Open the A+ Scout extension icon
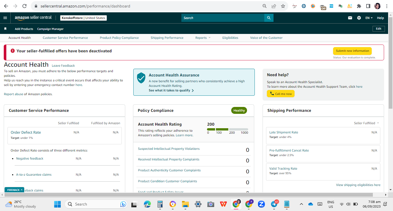The width and height of the screenshot is (393, 211). click(x=350, y=6)
